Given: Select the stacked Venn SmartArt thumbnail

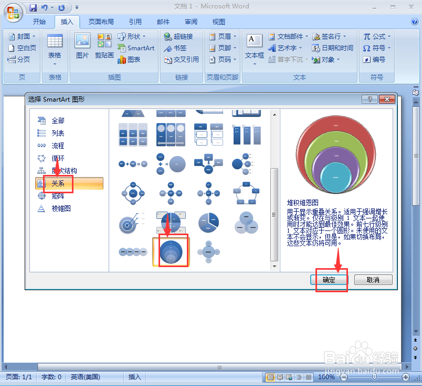Looking at the screenshot, I should coord(171,252).
